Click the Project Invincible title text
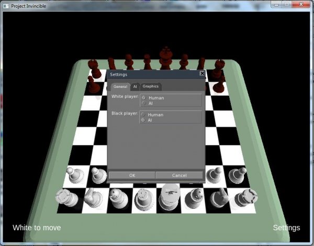Image resolution: width=314 pixels, height=246 pixels. [x=28, y=6]
